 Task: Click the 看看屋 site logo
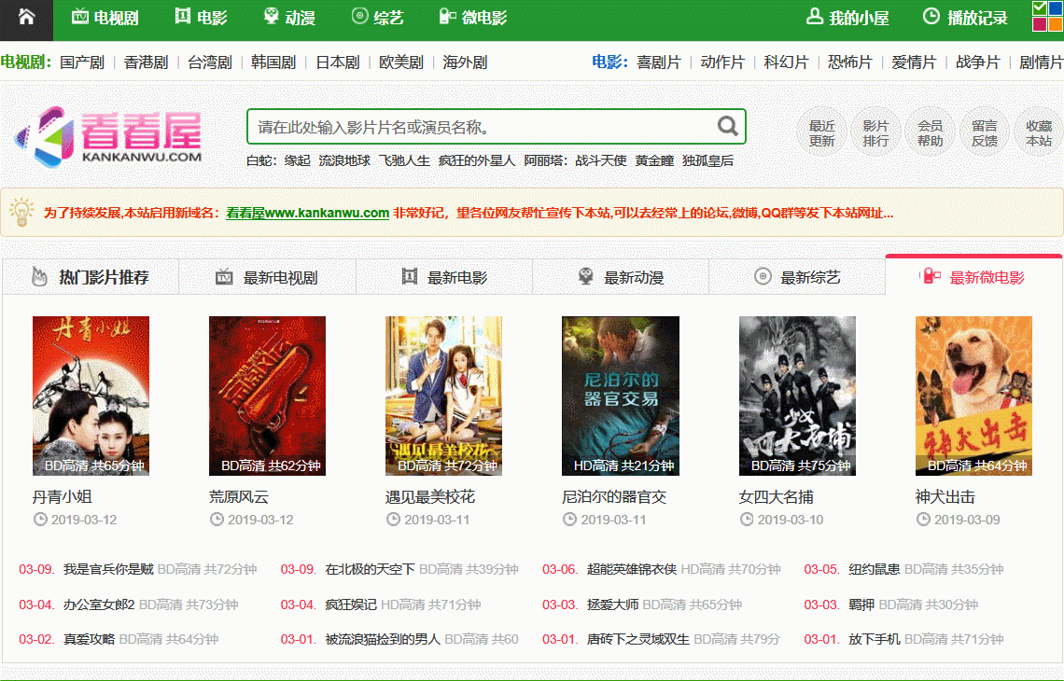pyautogui.click(x=108, y=136)
